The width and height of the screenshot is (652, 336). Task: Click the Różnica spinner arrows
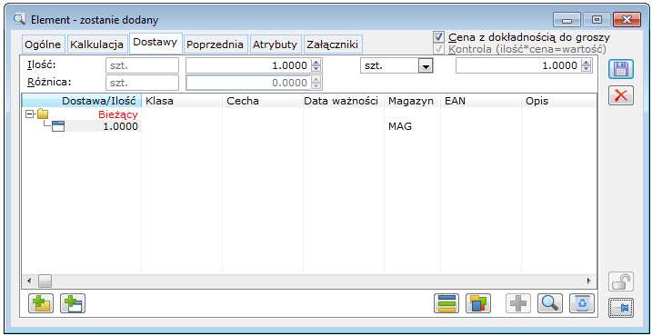[x=316, y=83]
